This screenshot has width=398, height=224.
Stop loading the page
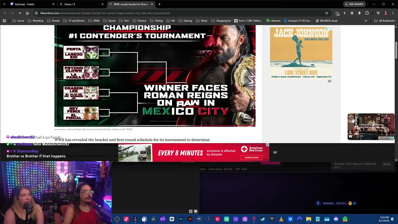(x=20, y=13)
